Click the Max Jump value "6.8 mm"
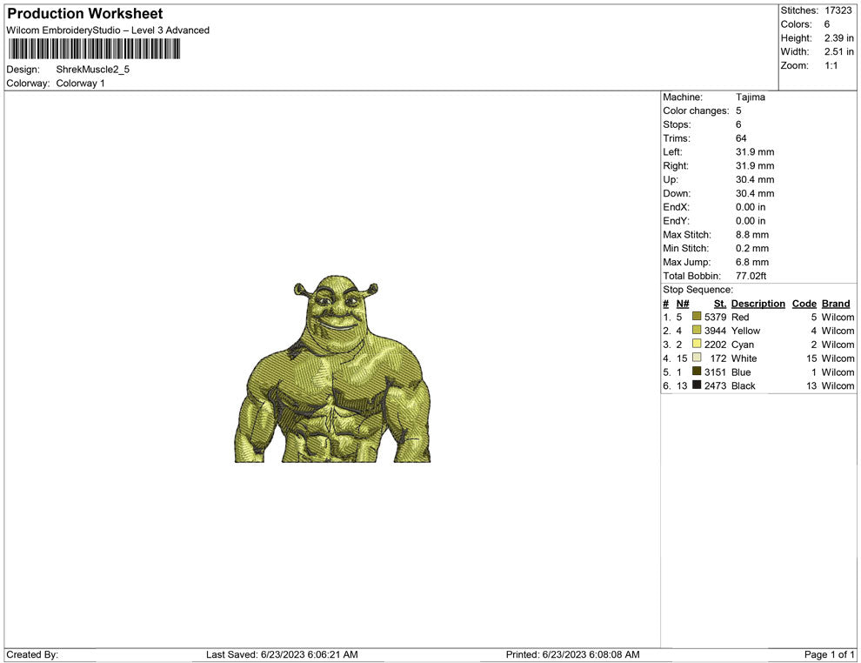The width and height of the screenshot is (861, 663). coord(752,262)
